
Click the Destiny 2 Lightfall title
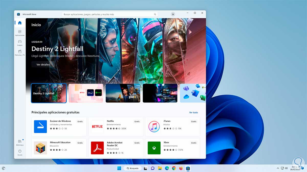(57, 49)
